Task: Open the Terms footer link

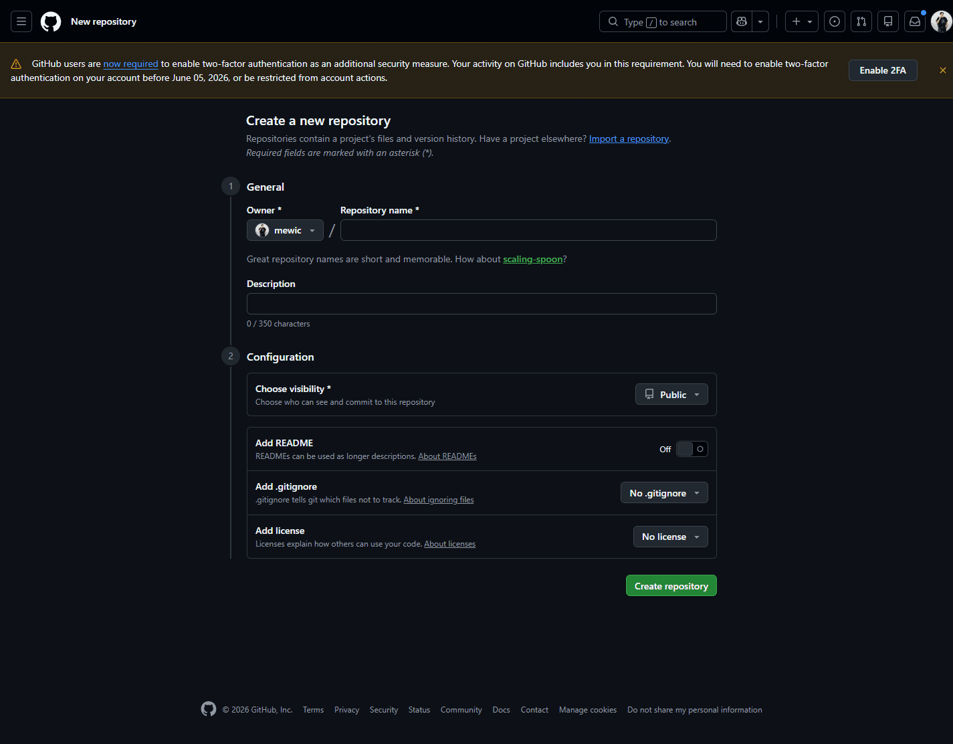Action: pyautogui.click(x=313, y=710)
